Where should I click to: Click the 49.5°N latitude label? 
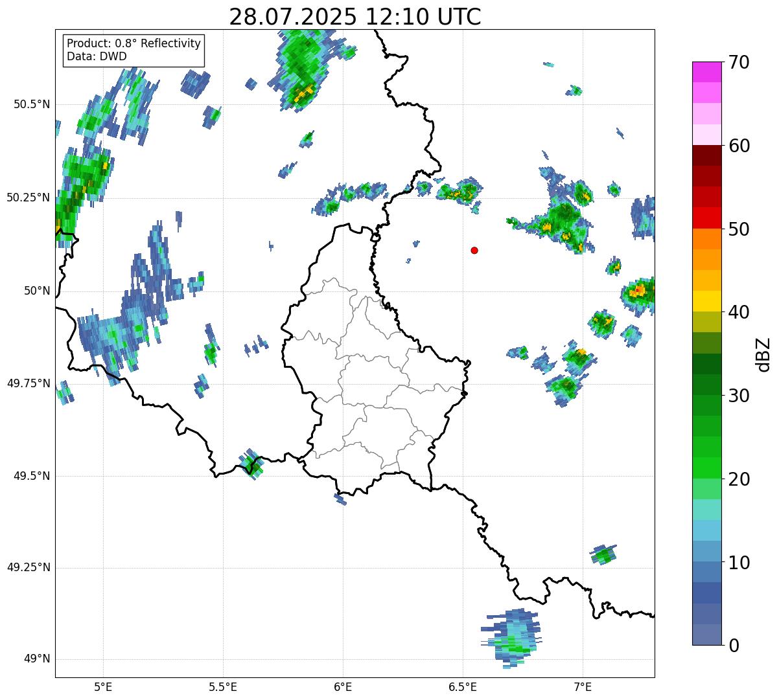pyautogui.click(x=32, y=476)
